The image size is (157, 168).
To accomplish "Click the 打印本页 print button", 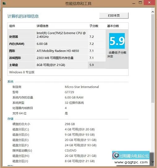I will tap(114, 16).
